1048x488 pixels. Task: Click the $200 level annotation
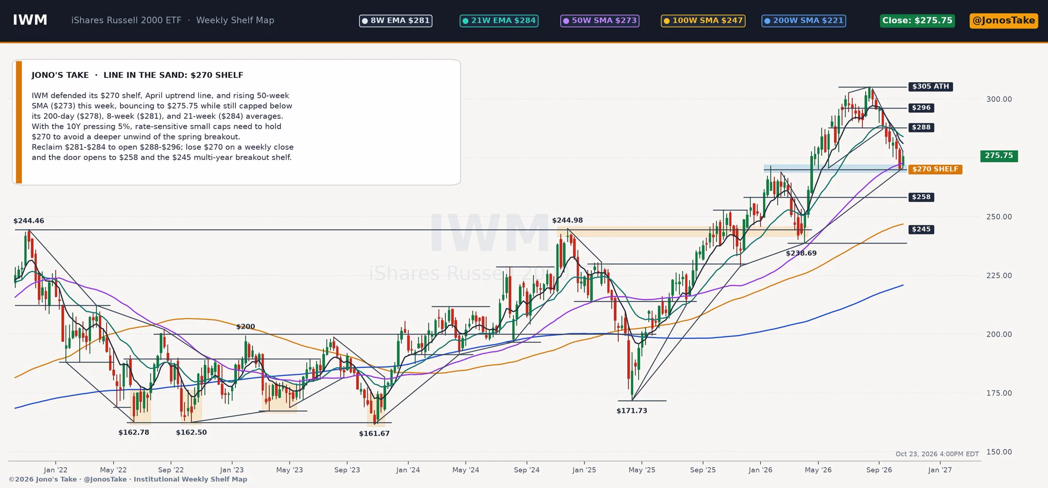click(246, 327)
